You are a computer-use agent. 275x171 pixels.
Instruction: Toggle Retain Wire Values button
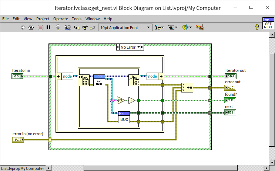coord(67,27)
